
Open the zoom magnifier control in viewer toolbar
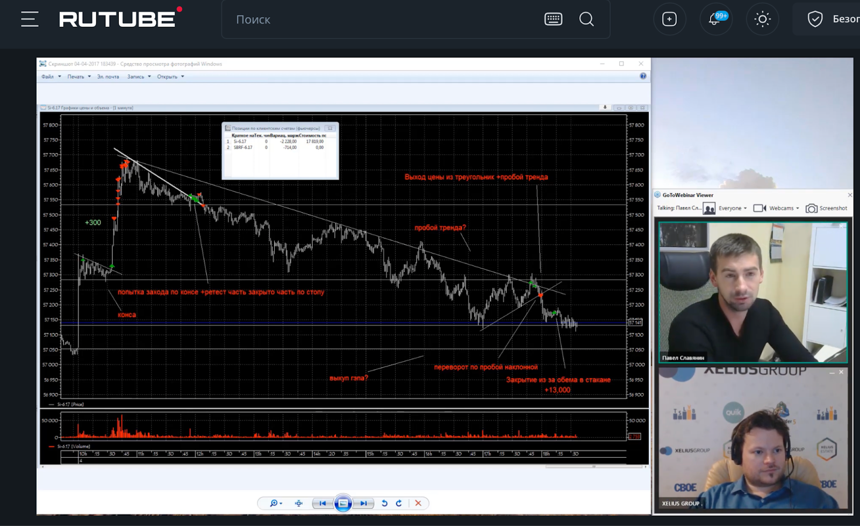pyautogui.click(x=275, y=503)
